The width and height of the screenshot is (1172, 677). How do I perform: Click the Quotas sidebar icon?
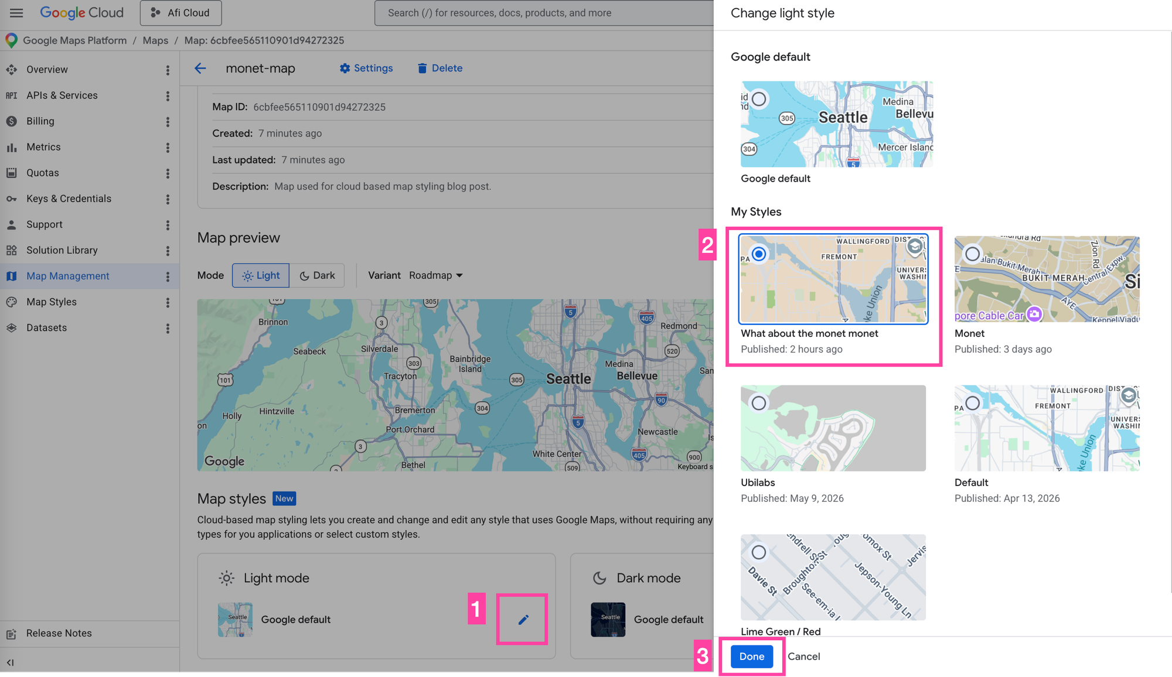(x=12, y=173)
